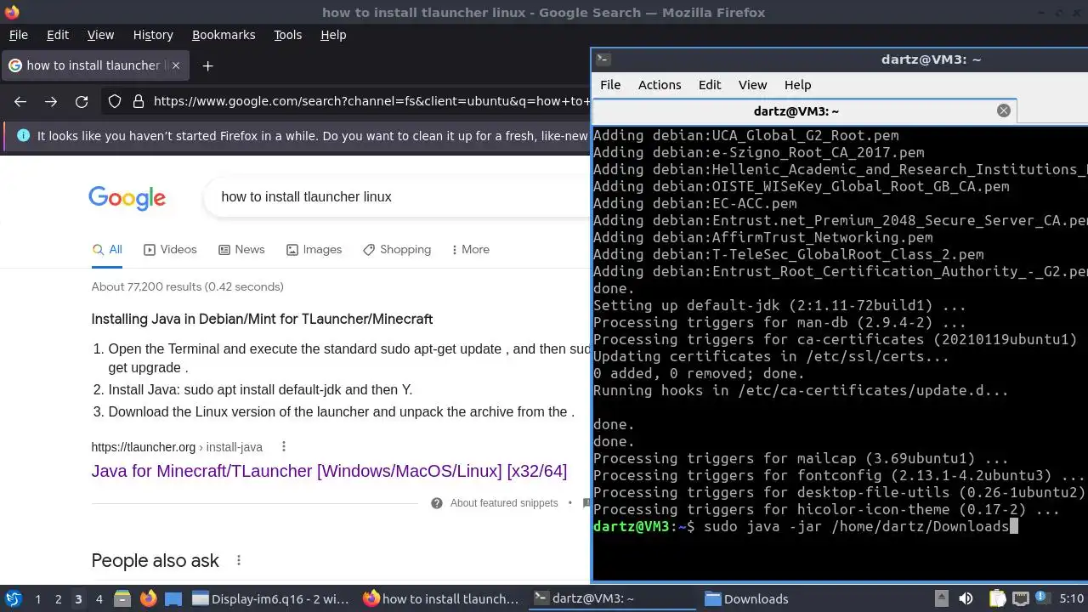Open a new Firefox tab with plus button

click(x=207, y=65)
